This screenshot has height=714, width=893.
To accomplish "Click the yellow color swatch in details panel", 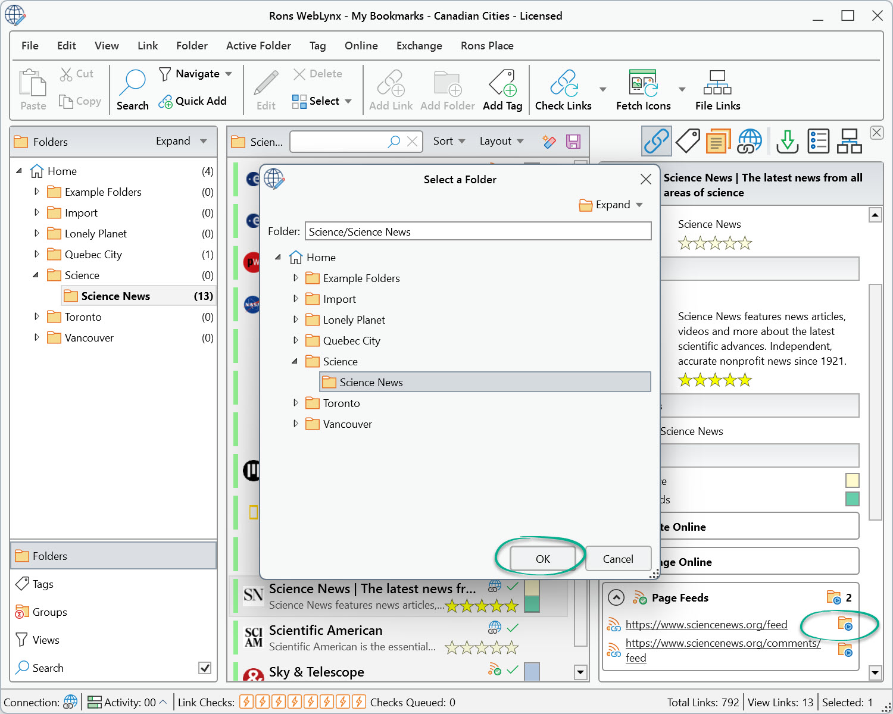I will coord(853,480).
